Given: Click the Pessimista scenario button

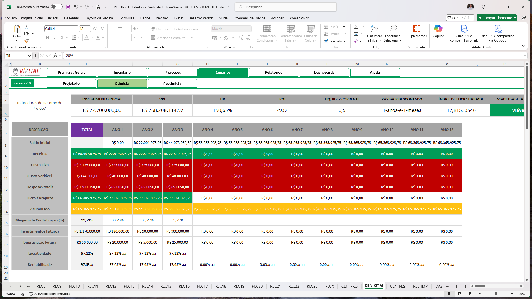Looking at the screenshot, I should tap(172, 83).
